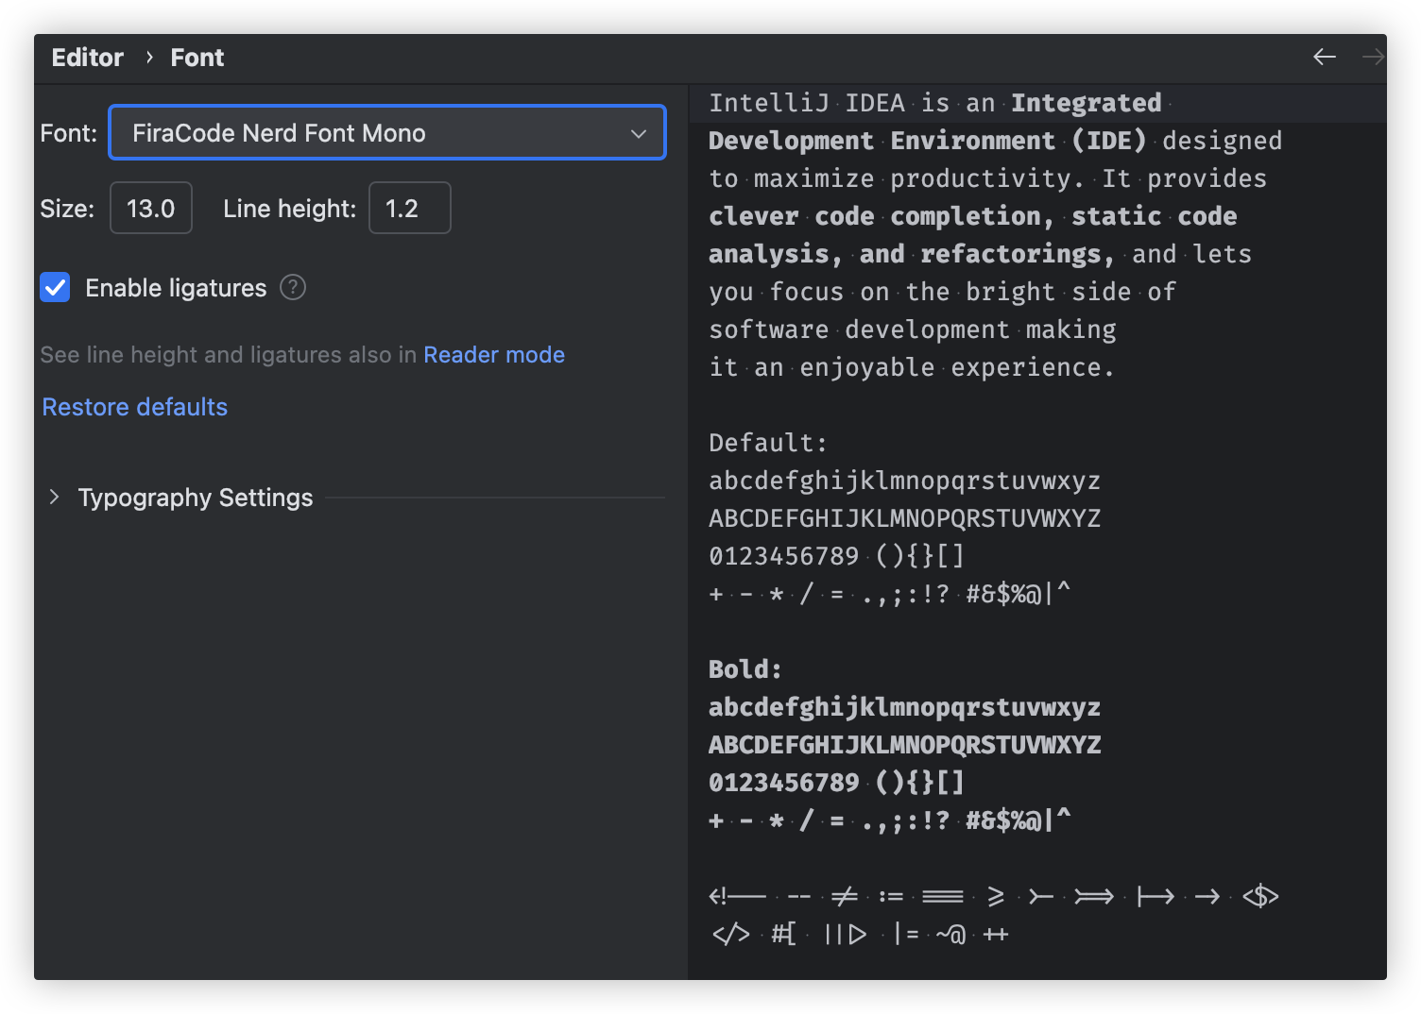Open the ligatures help question mark
This screenshot has width=1421, height=1014.
tap(293, 287)
